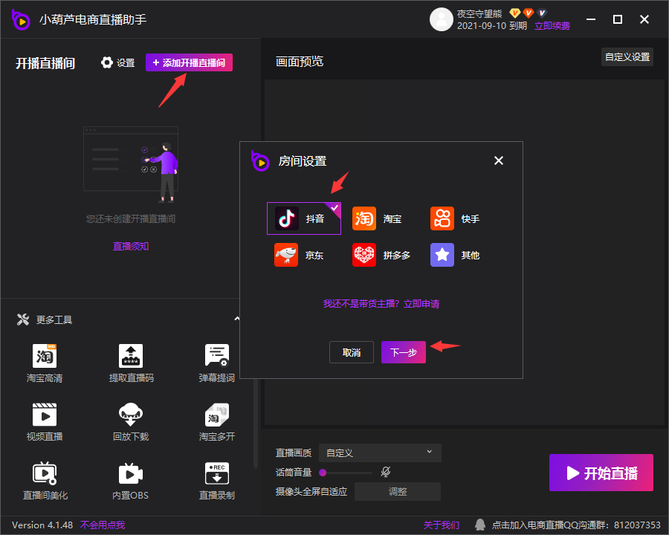The height and width of the screenshot is (535, 669).
Task: Adjust the 话筒音量 slider
Action: click(345, 472)
